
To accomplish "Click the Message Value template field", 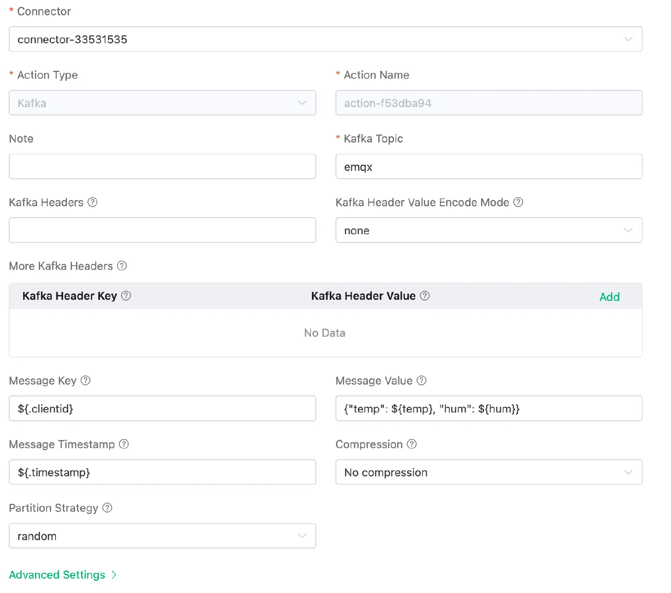I will coord(488,409).
